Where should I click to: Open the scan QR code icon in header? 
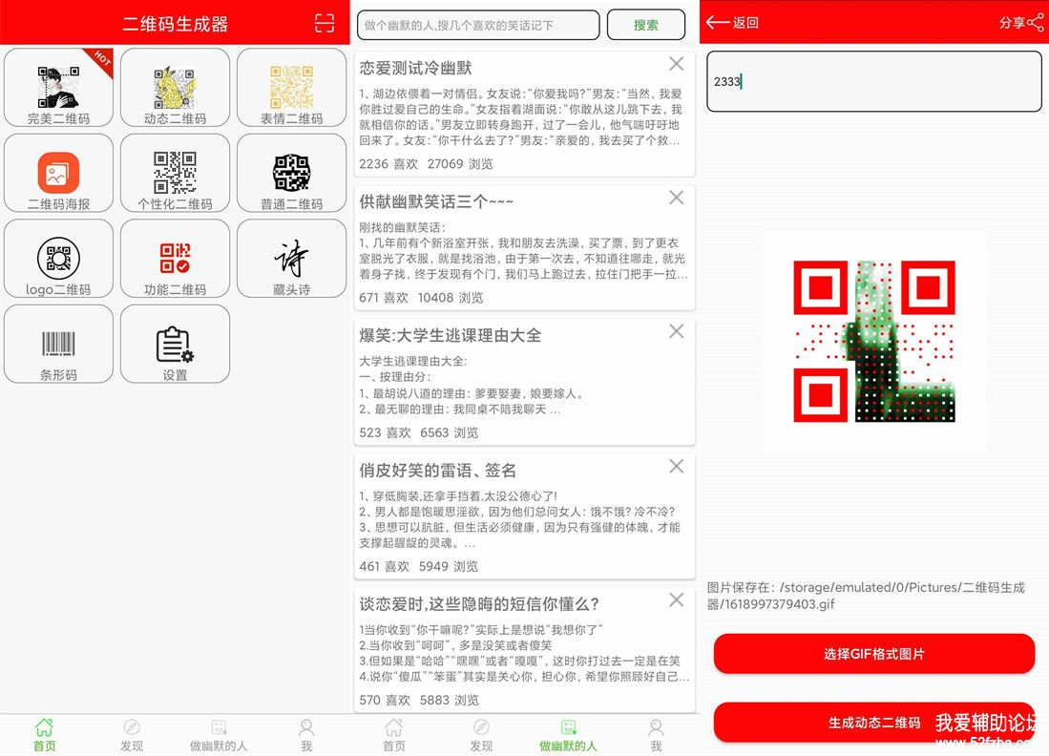click(325, 24)
